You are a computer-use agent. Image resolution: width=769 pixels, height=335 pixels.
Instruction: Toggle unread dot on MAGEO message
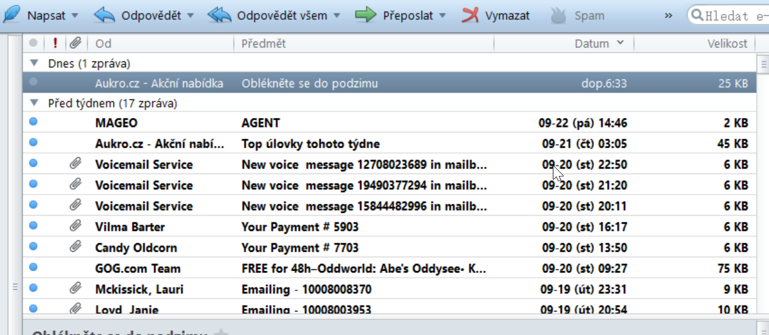(x=33, y=122)
